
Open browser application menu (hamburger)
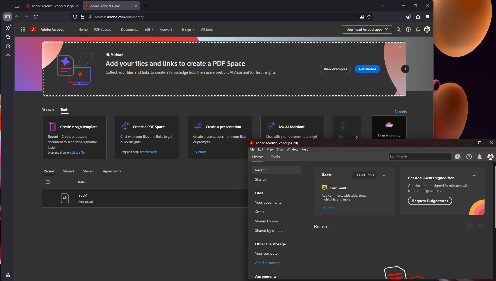click(x=427, y=17)
